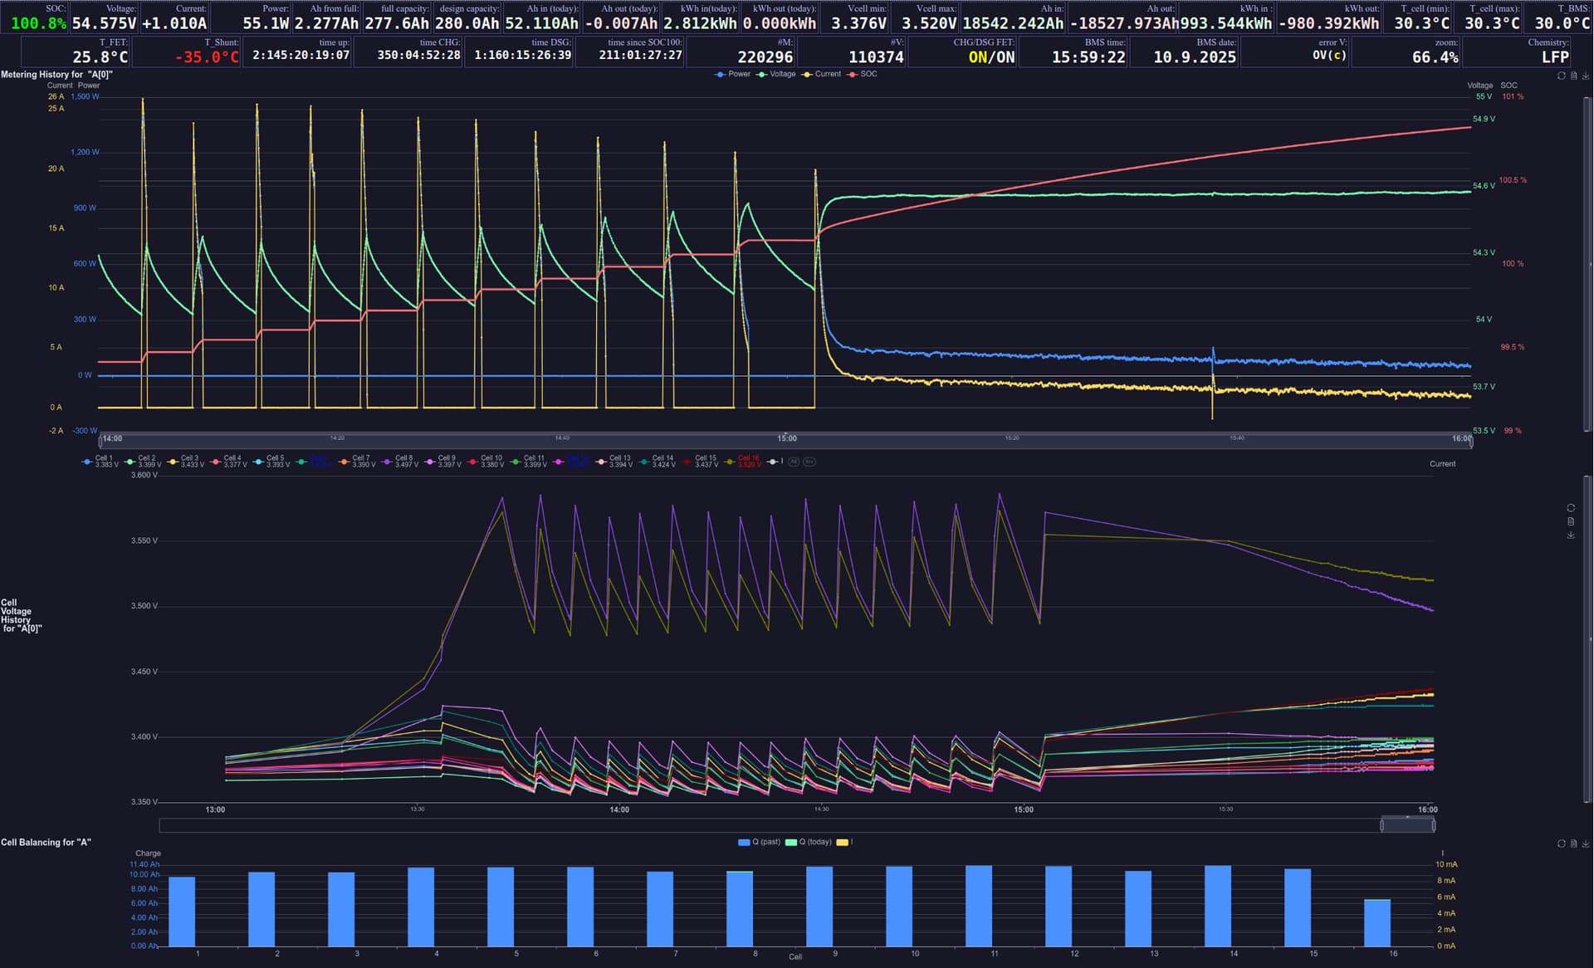Click restore icon of Cell Voltage History chart
The height and width of the screenshot is (968, 1594).
click(1571, 508)
